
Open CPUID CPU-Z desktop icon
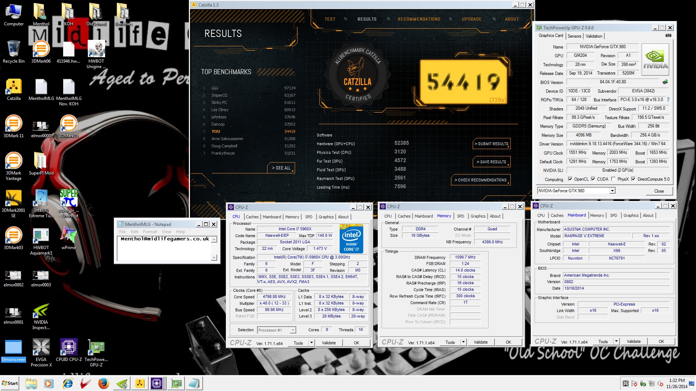coord(69,350)
